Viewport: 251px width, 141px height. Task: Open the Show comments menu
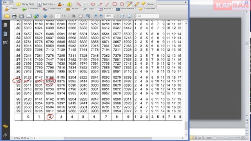click(149, 4)
